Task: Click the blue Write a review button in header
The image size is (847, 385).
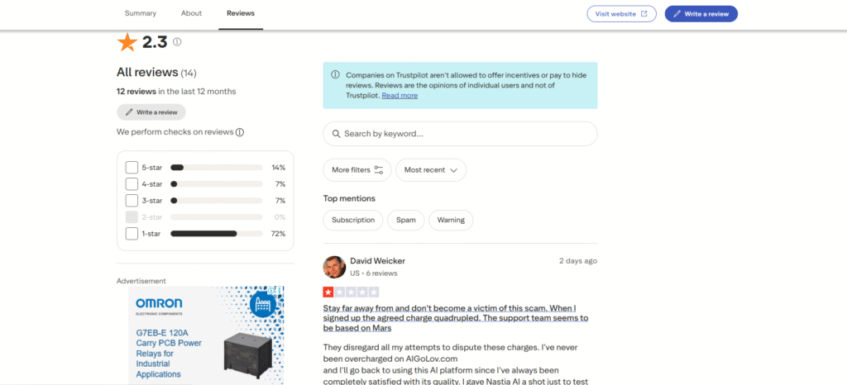Action: [x=701, y=14]
